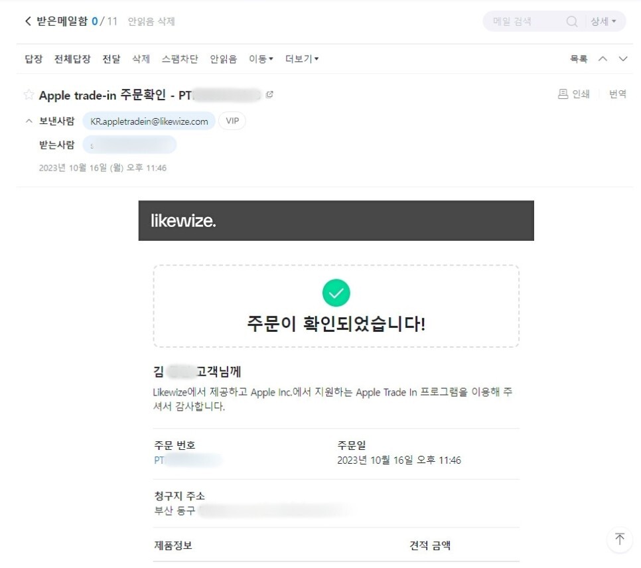
Task: Select the 청구지 주소 label
Action: pyautogui.click(x=179, y=496)
